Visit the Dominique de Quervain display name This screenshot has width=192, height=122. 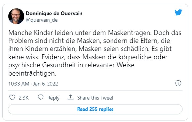click(x=54, y=13)
